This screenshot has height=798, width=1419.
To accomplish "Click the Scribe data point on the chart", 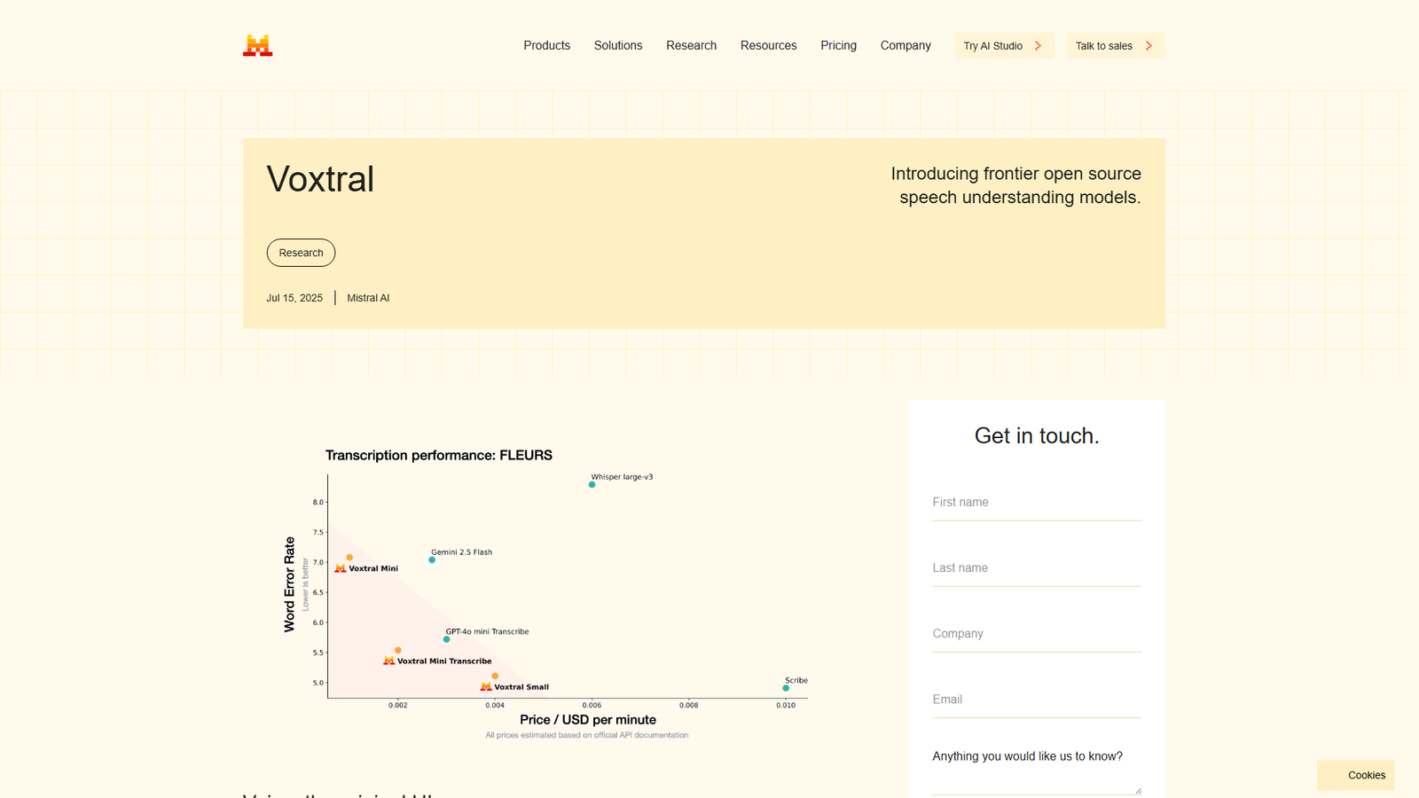I will pos(785,686).
